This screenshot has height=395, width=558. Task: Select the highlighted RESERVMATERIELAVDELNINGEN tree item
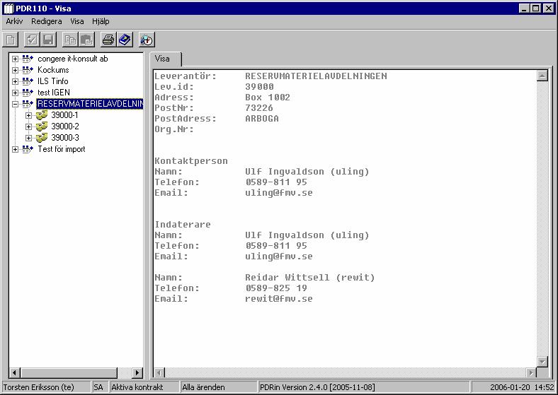click(x=90, y=104)
